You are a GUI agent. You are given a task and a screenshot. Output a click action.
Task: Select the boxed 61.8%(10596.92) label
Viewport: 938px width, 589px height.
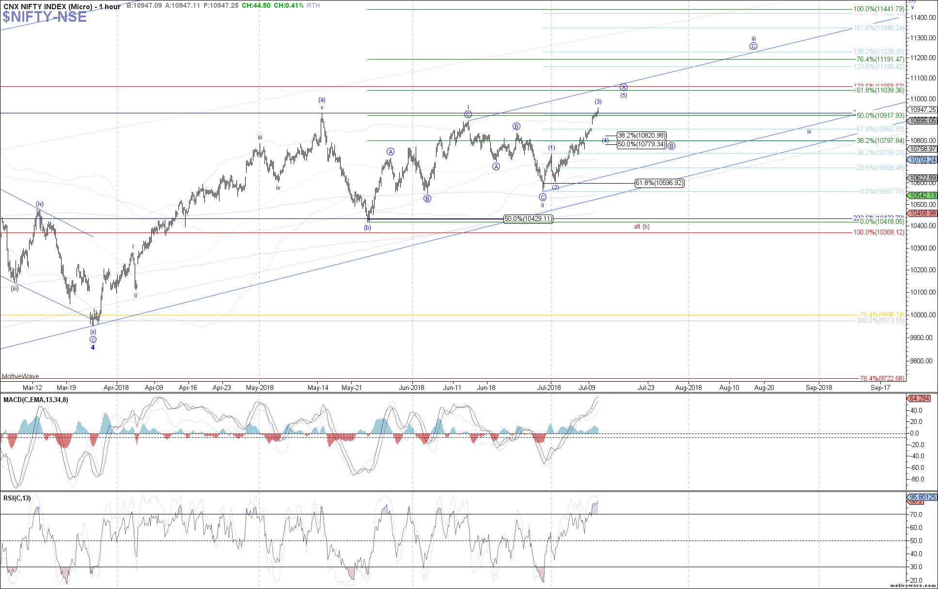point(659,183)
